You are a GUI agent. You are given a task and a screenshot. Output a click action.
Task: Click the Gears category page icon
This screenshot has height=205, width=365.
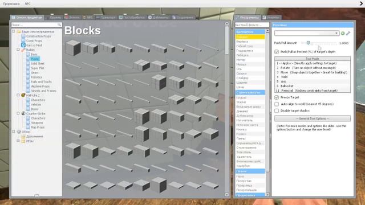pos(28,72)
